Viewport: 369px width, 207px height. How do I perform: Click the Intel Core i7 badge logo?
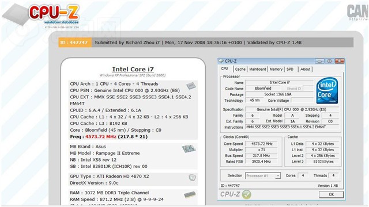[x=327, y=91]
